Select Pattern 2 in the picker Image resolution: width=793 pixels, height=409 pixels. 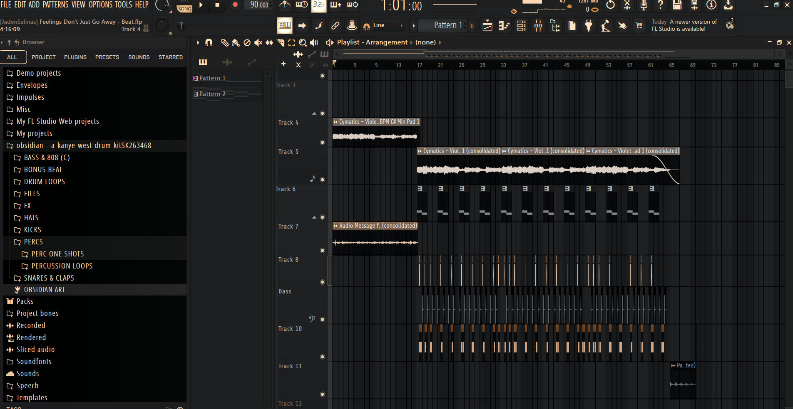pyautogui.click(x=227, y=94)
